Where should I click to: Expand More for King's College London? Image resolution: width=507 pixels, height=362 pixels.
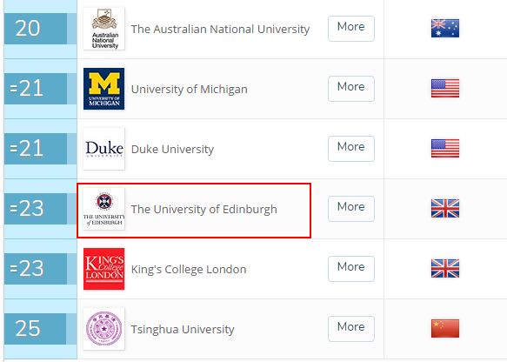pyautogui.click(x=351, y=269)
